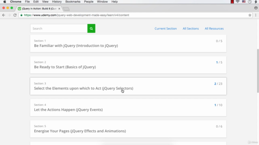This screenshot has height=145, width=259.
Task: Click the 1 / 5 progress count in Section 2
Action: tap(219, 62)
